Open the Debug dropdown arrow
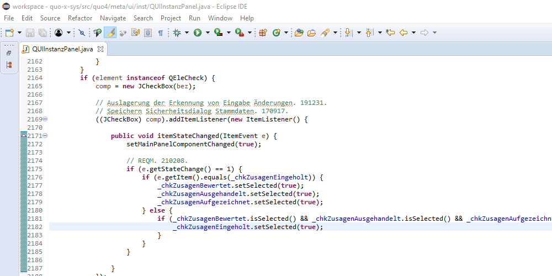 pos(187,33)
